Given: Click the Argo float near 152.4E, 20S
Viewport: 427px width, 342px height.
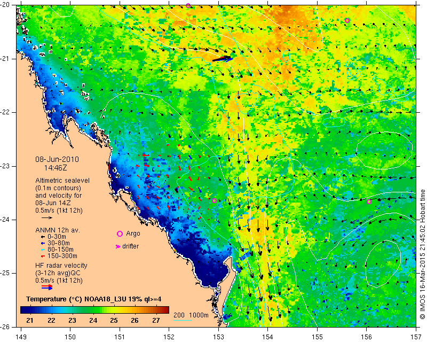Looking at the screenshot, I should pyautogui.click(x=188, y=5).
